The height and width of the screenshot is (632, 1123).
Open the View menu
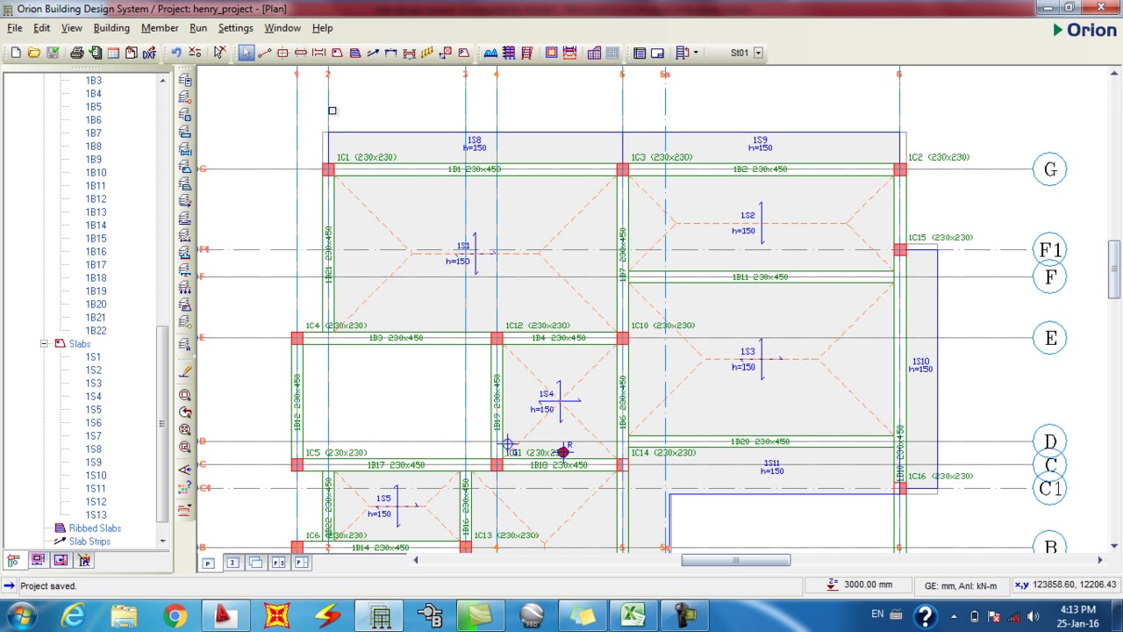coord(72,28)
